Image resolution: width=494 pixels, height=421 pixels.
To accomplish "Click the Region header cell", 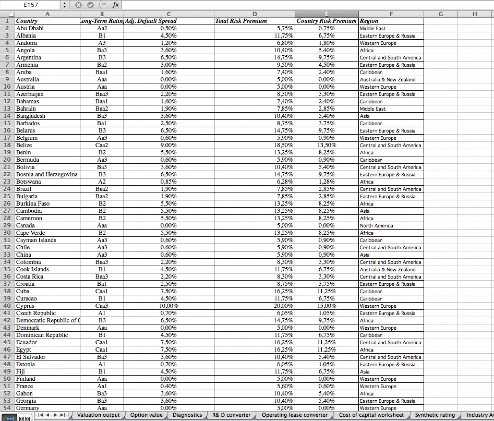I will tap(391, 21).
